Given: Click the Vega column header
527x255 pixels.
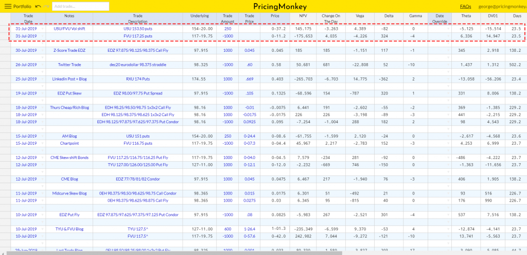Looking at the screenshot, I should (x=360, y=18).
